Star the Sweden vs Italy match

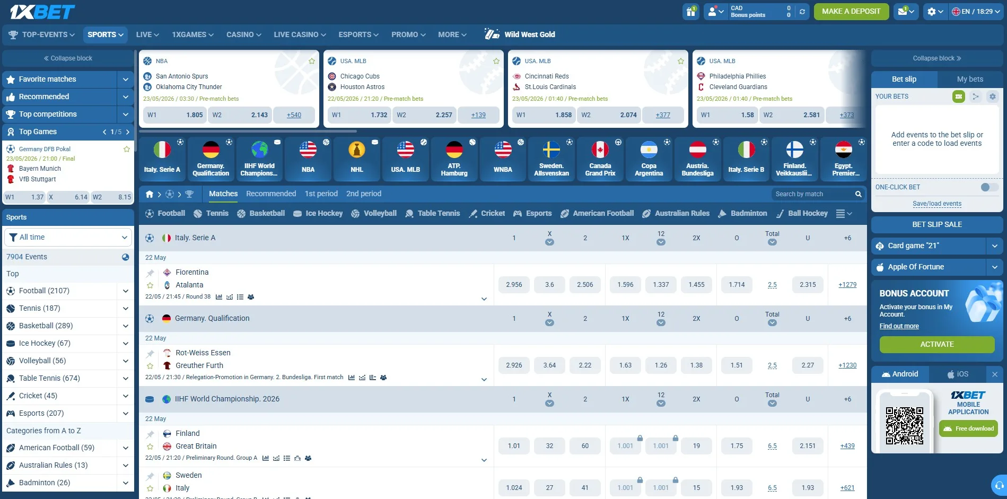(x=150, y=488)
